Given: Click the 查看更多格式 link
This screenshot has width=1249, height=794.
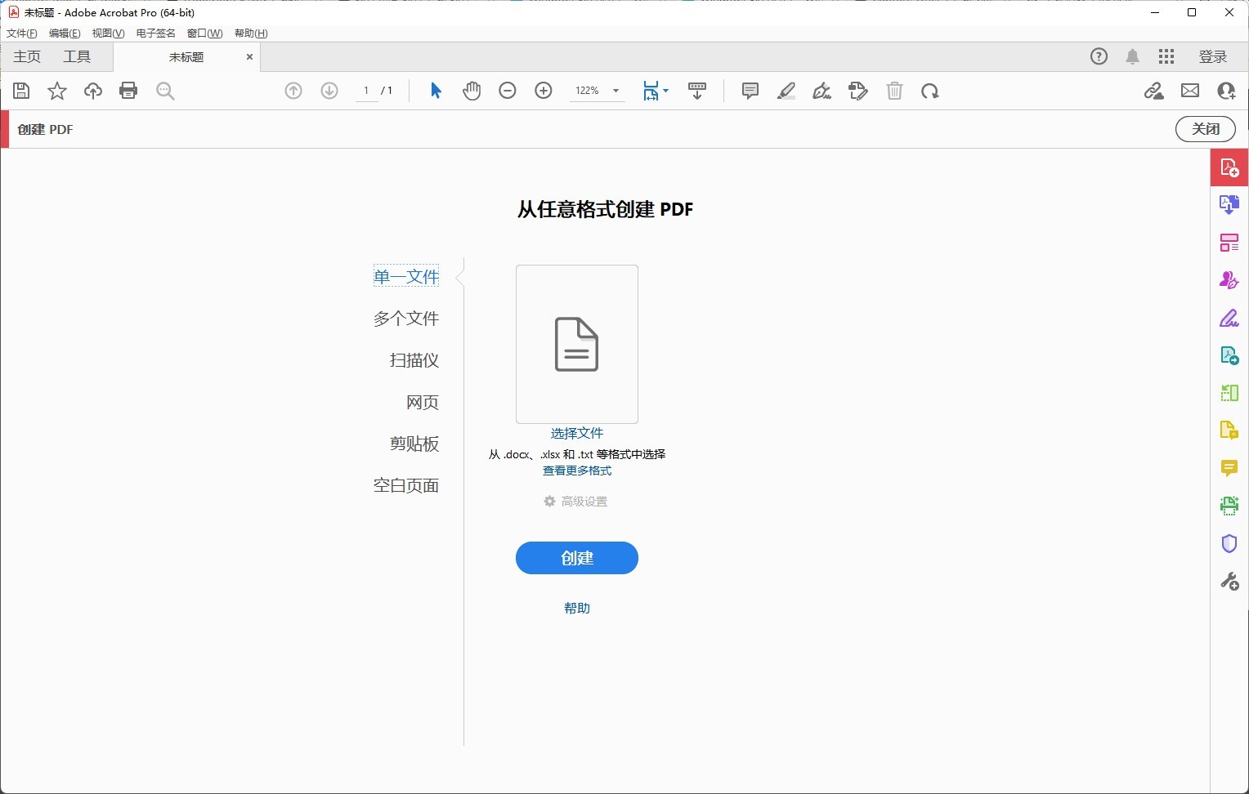Looking at the screenshot, I should point(577,471).
